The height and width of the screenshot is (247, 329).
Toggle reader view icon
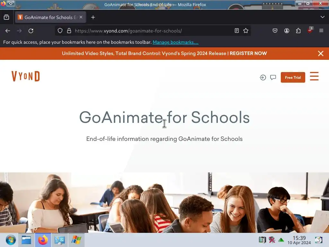tap(237, 31)
